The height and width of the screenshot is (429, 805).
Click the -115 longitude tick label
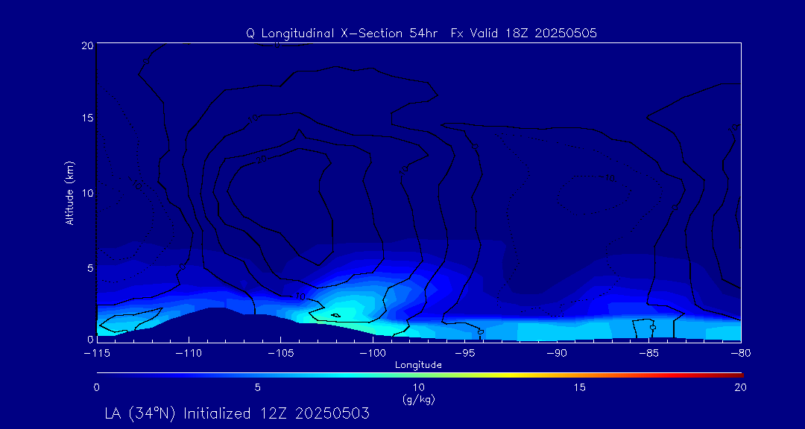pos(96,354)
